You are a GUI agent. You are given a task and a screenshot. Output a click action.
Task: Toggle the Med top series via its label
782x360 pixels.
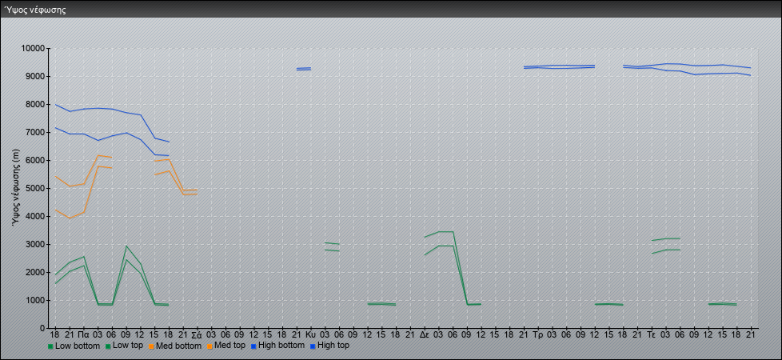click(231, 346)
